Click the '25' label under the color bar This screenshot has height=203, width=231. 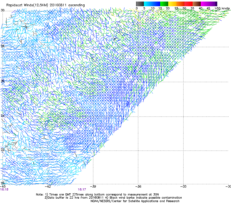(x=176, y=8)
